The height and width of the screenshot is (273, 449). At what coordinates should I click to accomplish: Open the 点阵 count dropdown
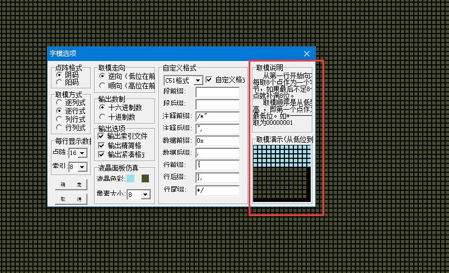click(82, 153)
